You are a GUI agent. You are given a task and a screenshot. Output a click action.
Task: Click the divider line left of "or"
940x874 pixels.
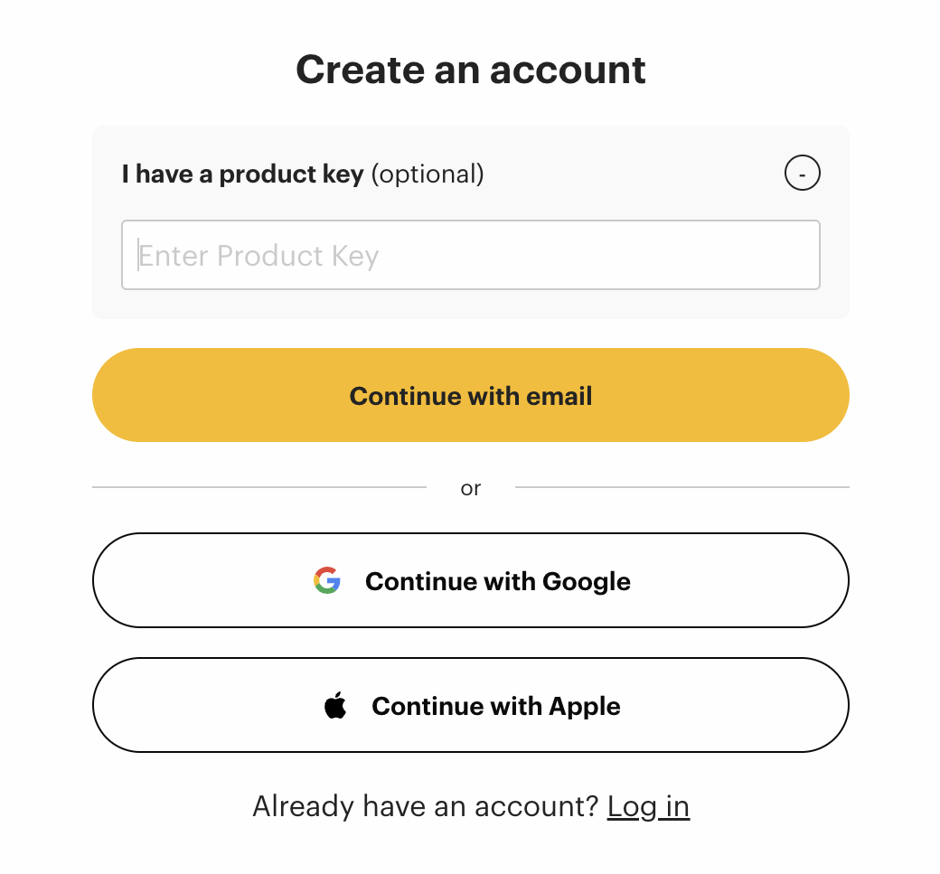pos(259,487)
